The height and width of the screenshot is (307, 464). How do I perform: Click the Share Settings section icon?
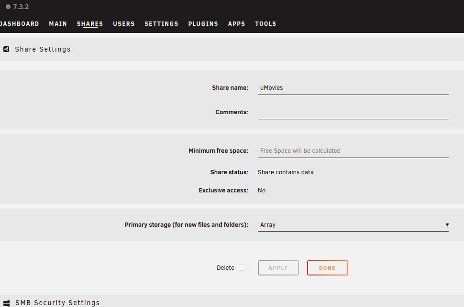click(x=6, y=49)
